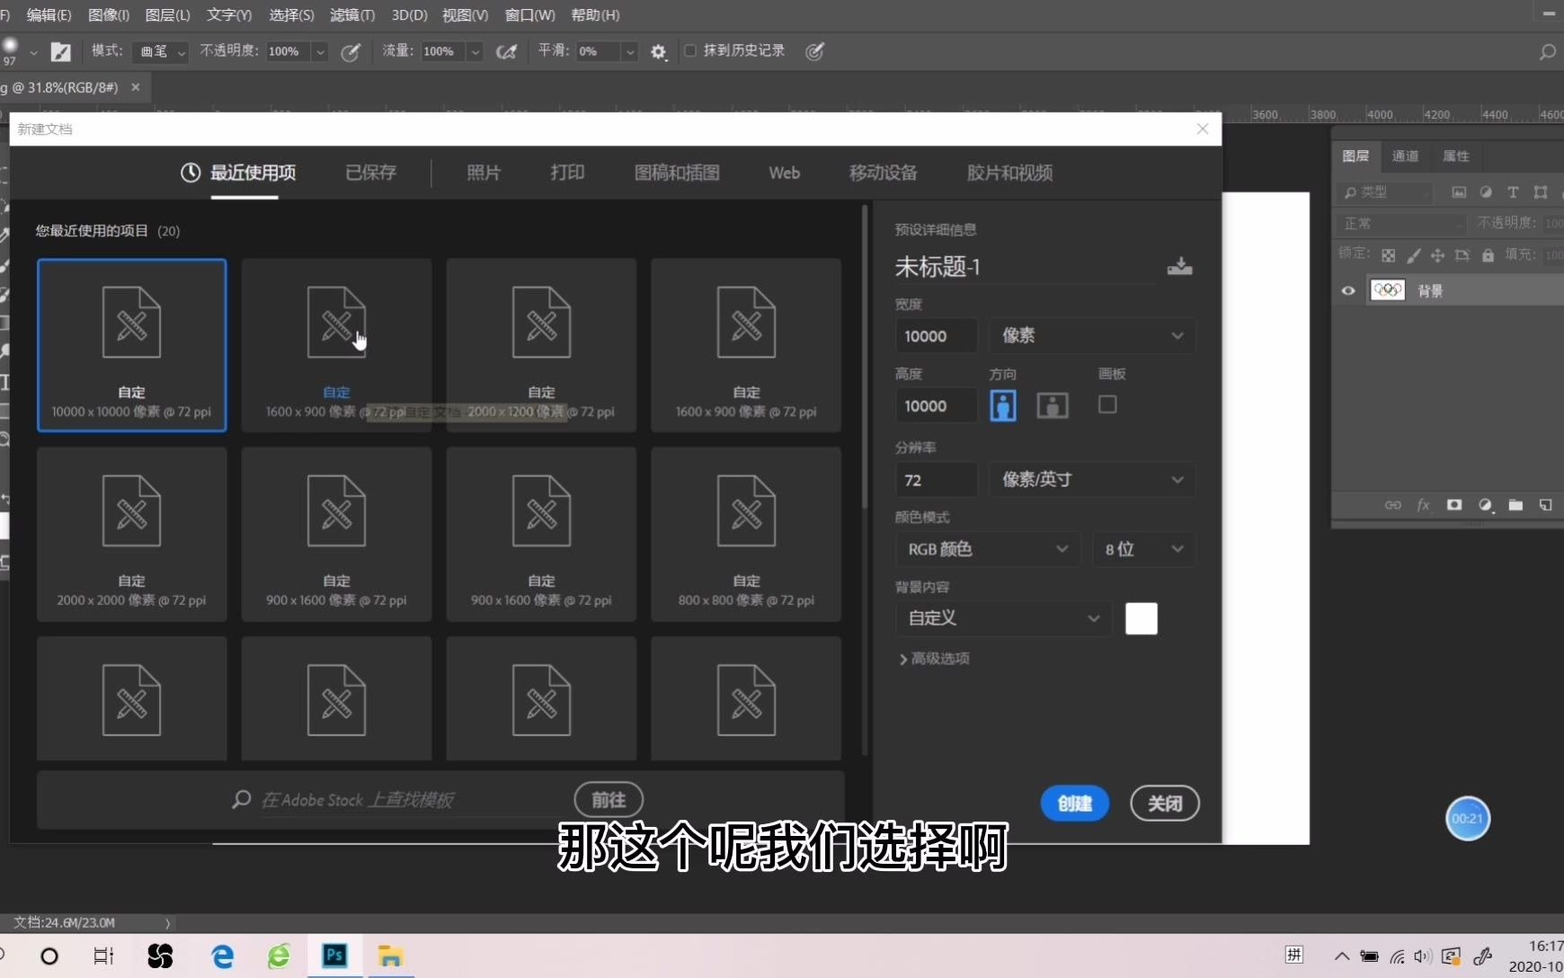Click the 分辨率 field showing 72

tap(936, 479)
